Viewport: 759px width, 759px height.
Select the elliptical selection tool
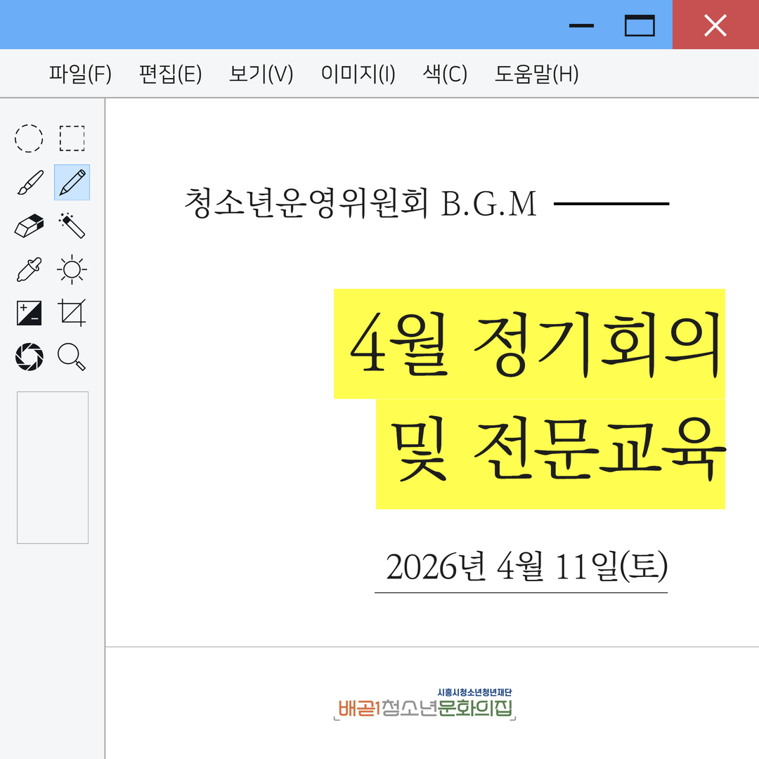click(29, 138)
